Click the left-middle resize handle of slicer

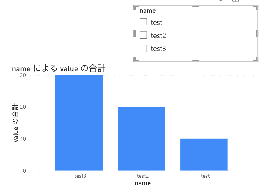coord(135,33)
